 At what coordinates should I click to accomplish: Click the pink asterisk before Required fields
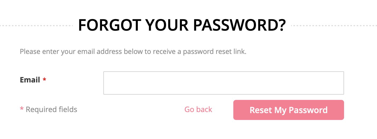22,110
